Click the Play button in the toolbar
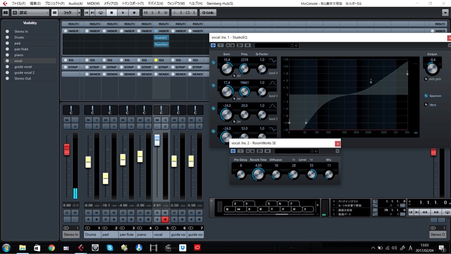Viewport: 451px width, 254px height. (x=123, y=13)
